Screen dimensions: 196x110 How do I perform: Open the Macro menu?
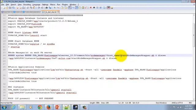[53, 5]
